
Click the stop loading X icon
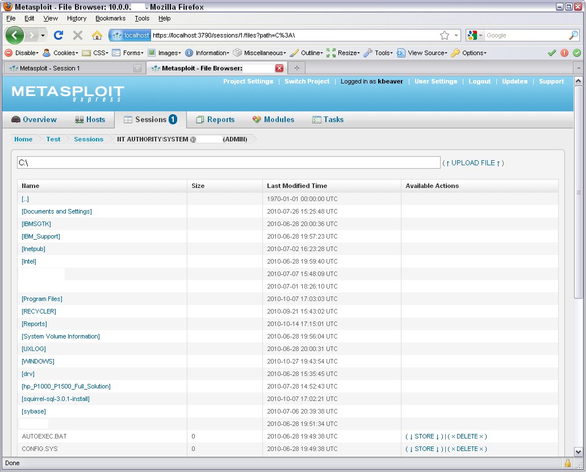[78, 36]
